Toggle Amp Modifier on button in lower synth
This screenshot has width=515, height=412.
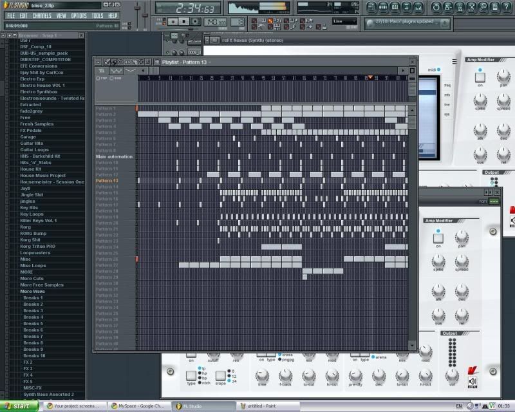tap(438, 238)
